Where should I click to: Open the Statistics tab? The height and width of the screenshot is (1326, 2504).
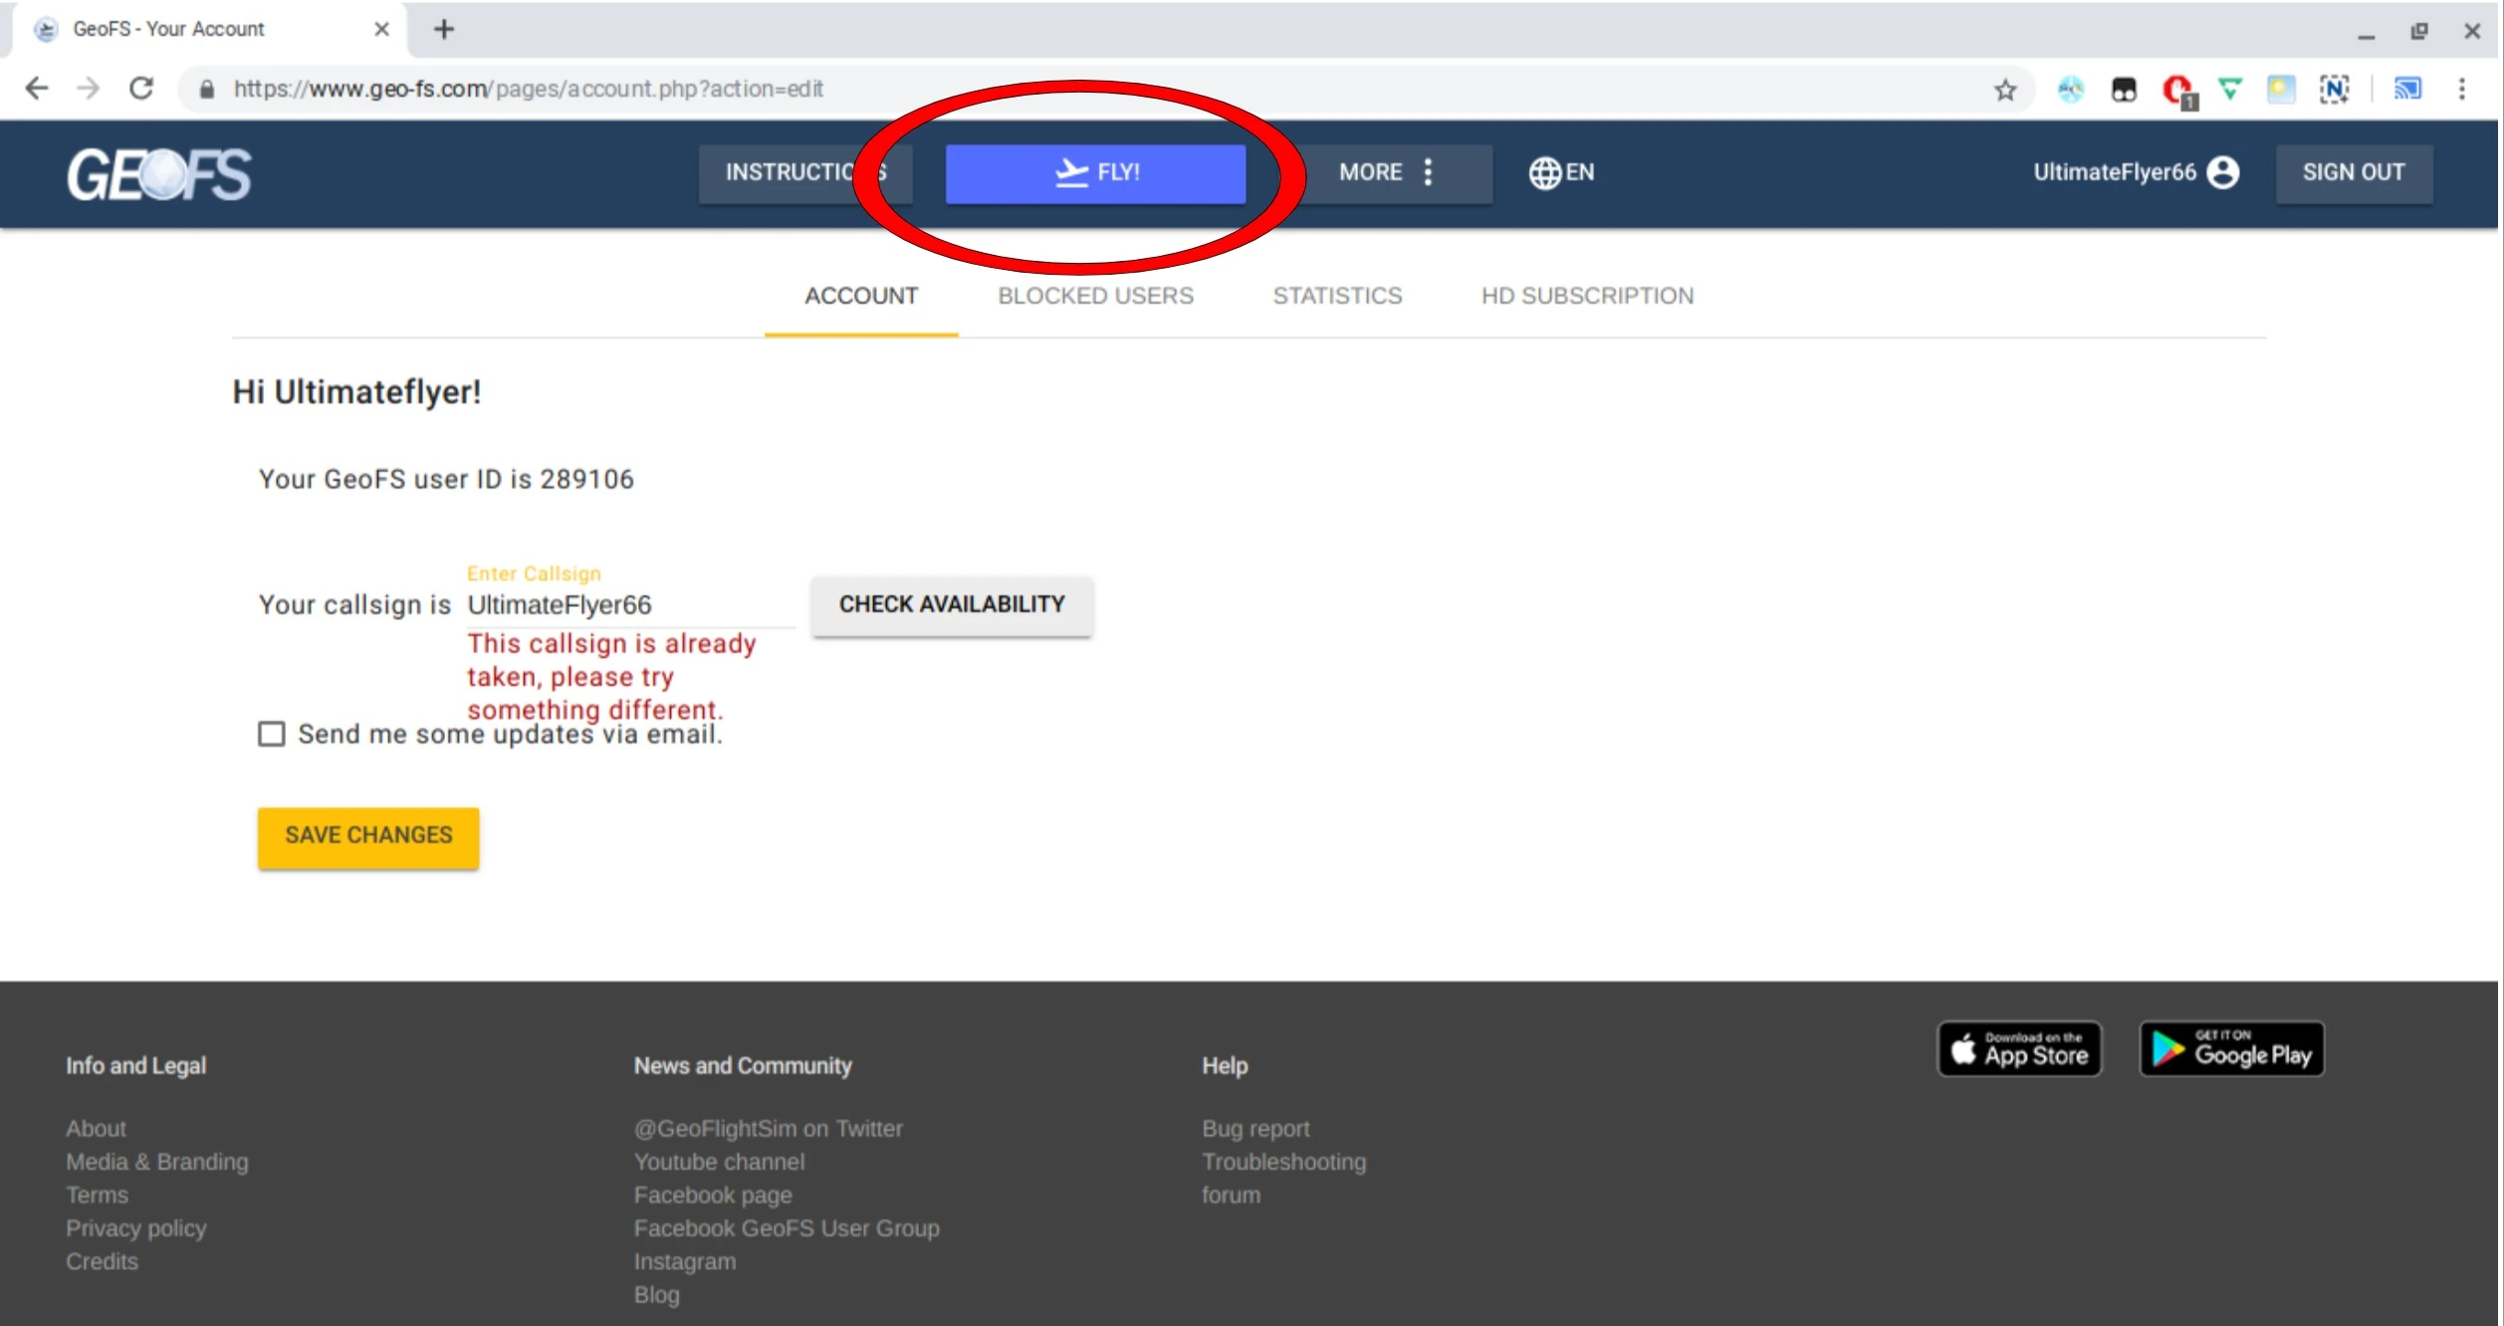(1336, 296)
